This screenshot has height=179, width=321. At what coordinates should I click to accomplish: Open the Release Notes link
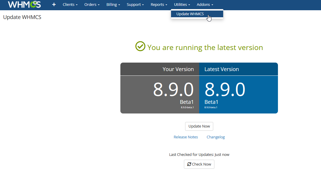click(186, 137)
